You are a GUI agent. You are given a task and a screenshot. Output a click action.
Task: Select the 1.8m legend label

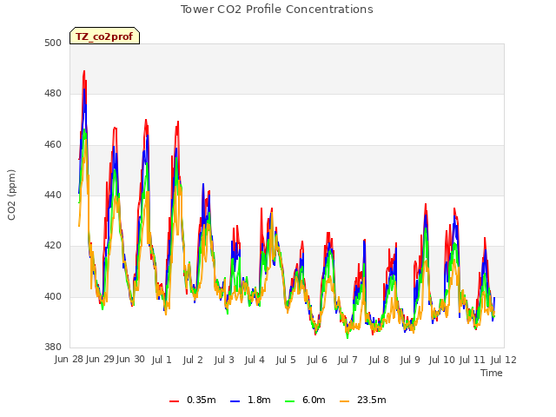tap(259, 400)
